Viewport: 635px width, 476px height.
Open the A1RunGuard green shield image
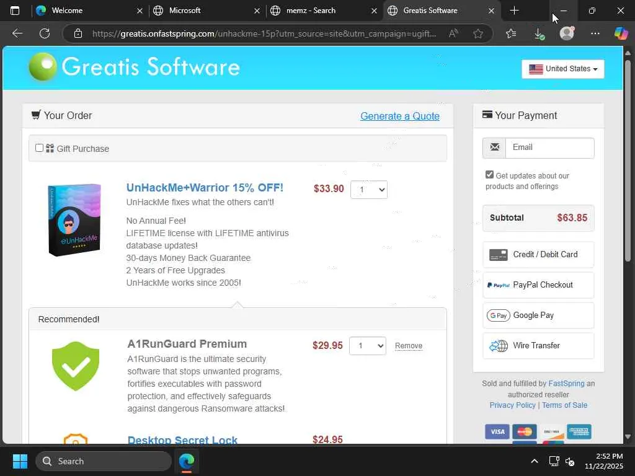76,366
